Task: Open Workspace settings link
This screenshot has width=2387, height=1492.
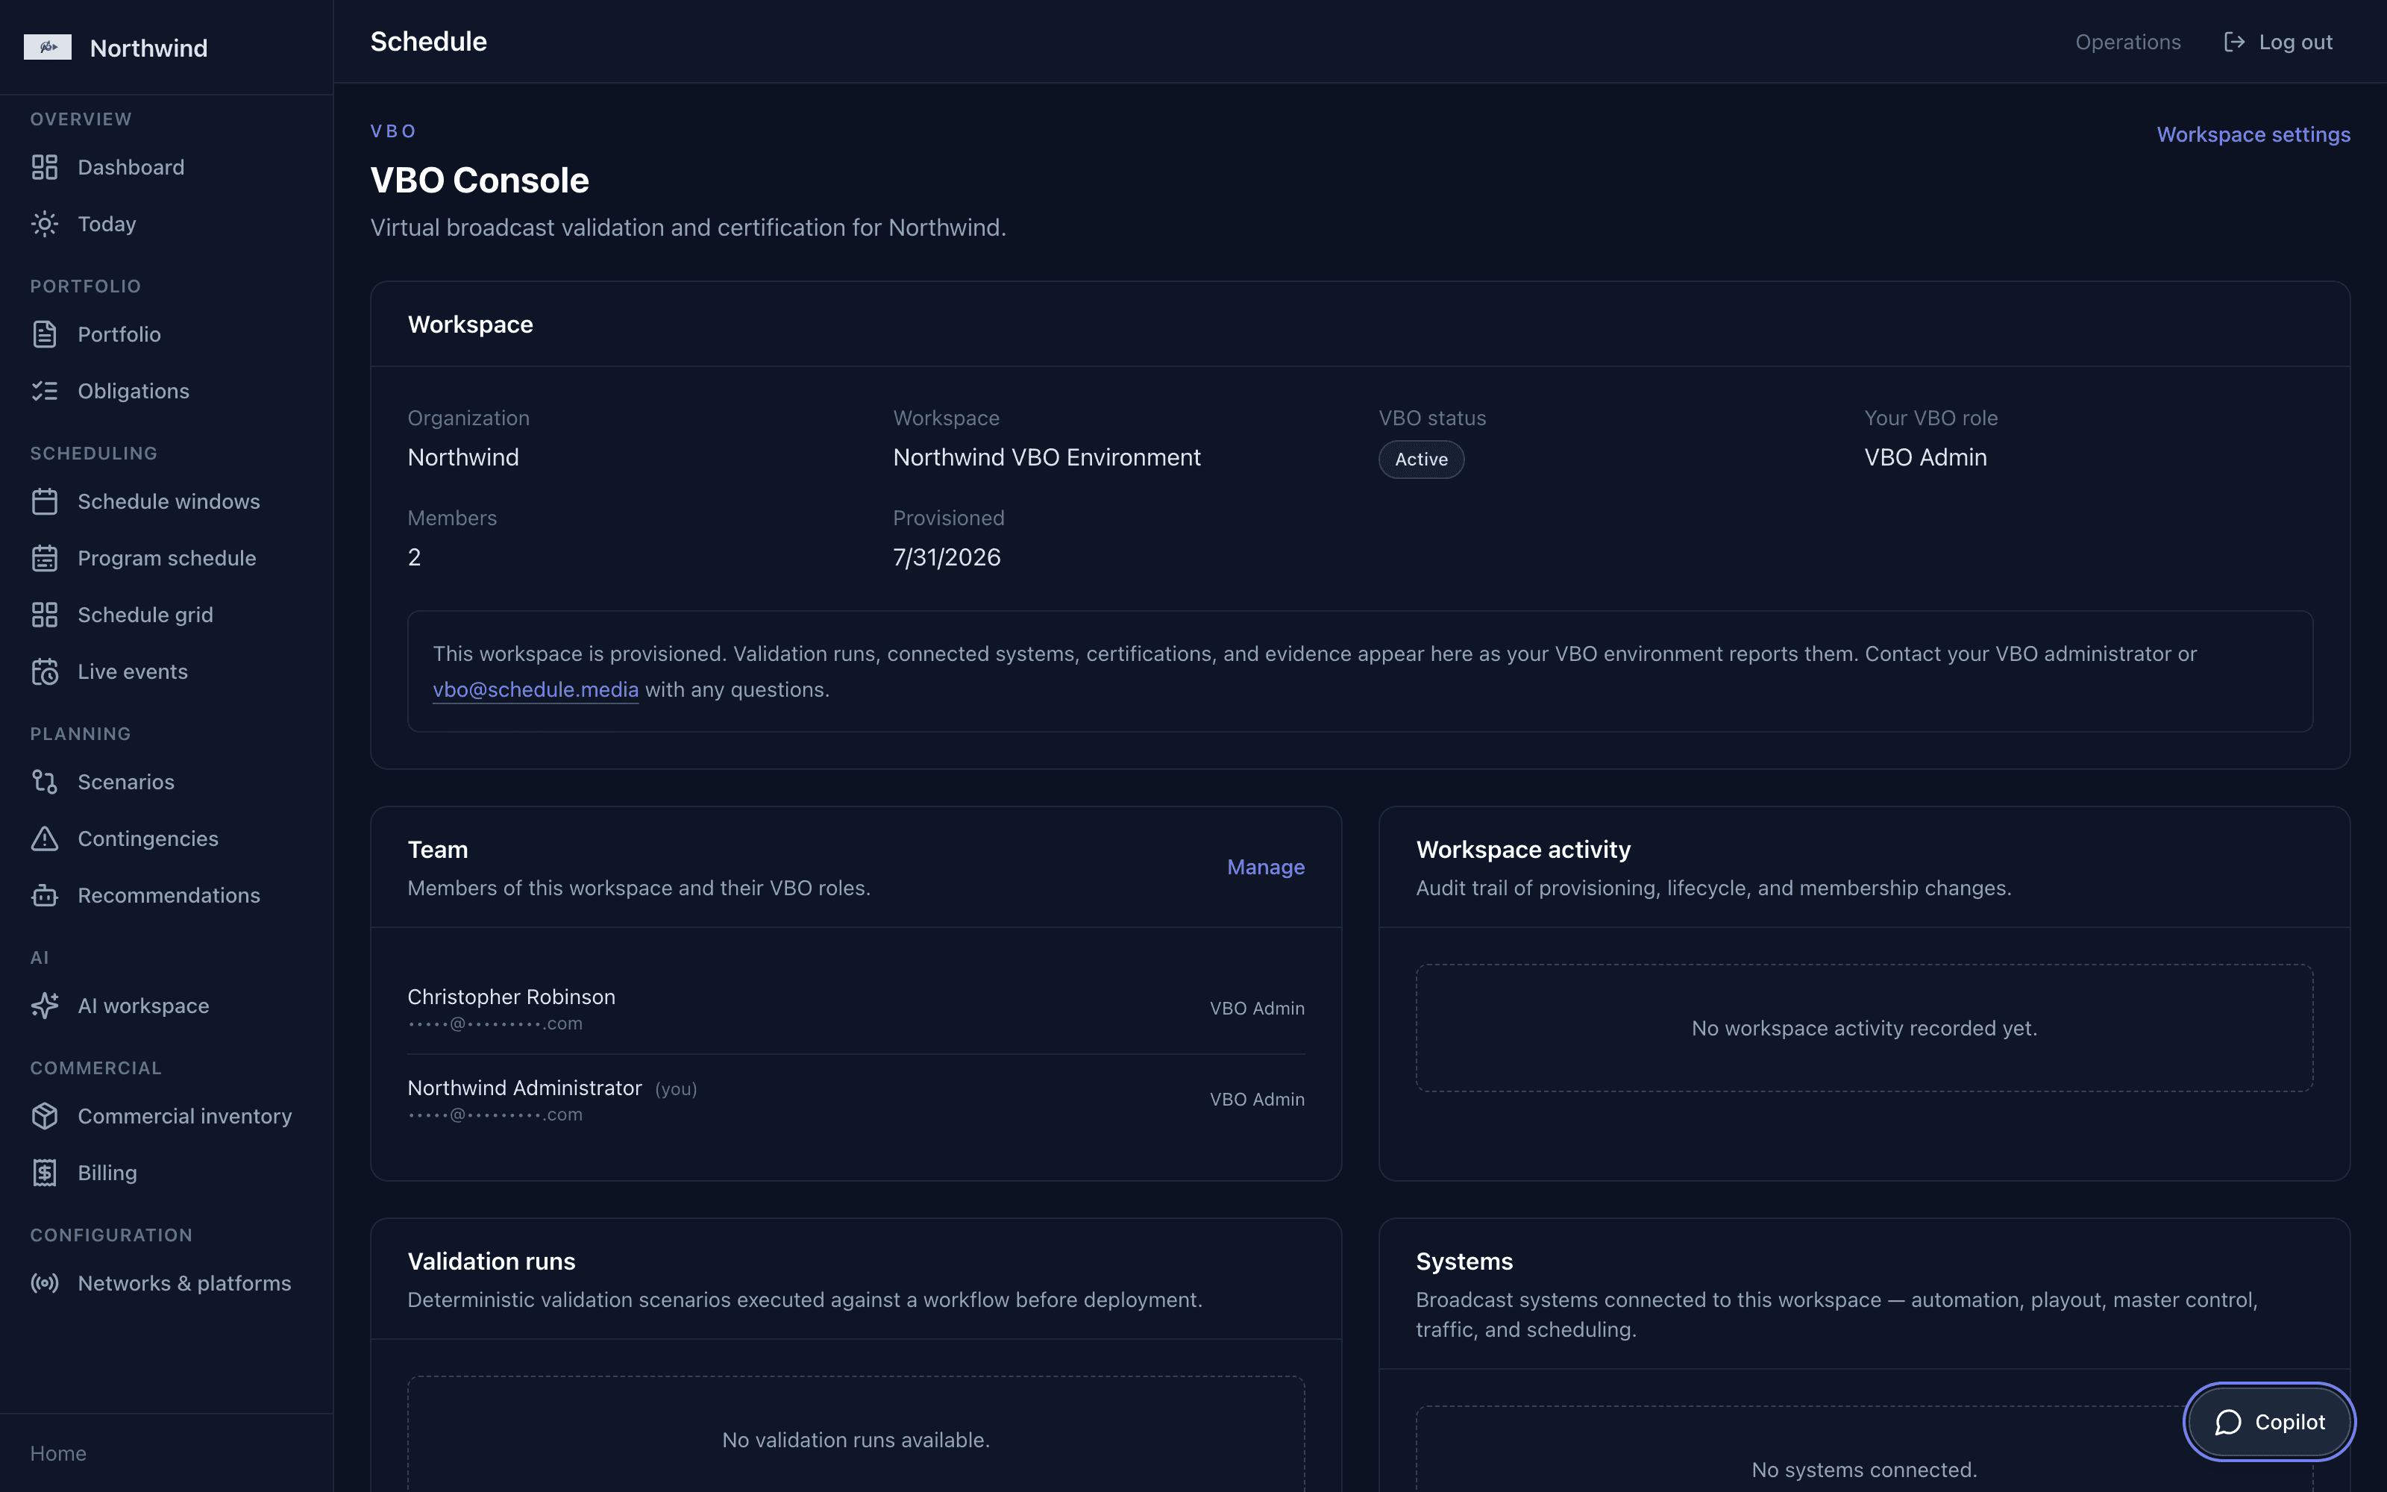Action: pos(2253,134)
